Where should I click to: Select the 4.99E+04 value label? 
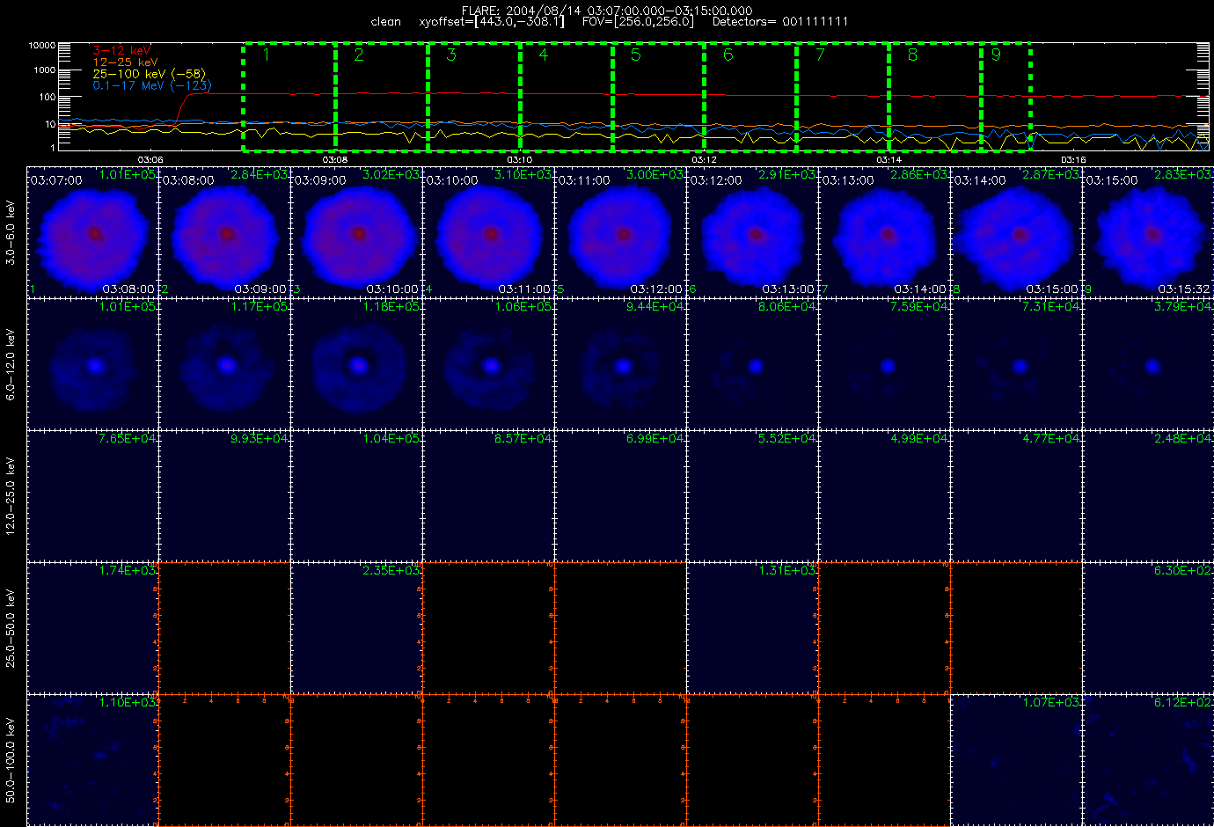click(918, 439)
